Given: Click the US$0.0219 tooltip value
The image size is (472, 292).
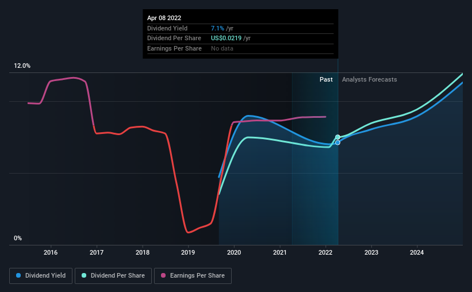Looking at the screenshot, I should [226, 39].
